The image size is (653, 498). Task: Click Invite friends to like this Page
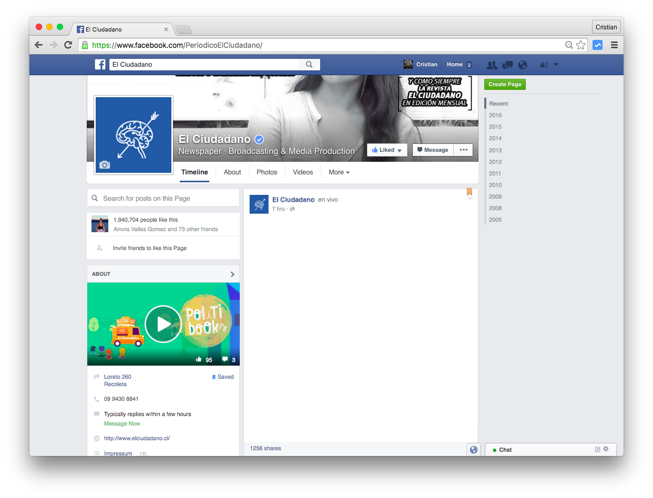pyautogui.click(x=150, y=248)
